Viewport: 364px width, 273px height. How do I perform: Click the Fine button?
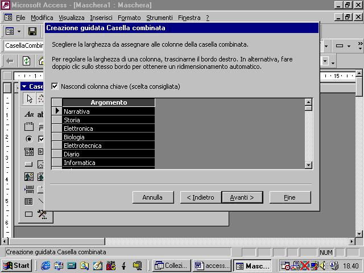[x=290, y=197]
